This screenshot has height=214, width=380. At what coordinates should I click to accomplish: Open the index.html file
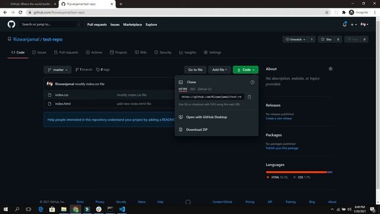coord(63,103)
